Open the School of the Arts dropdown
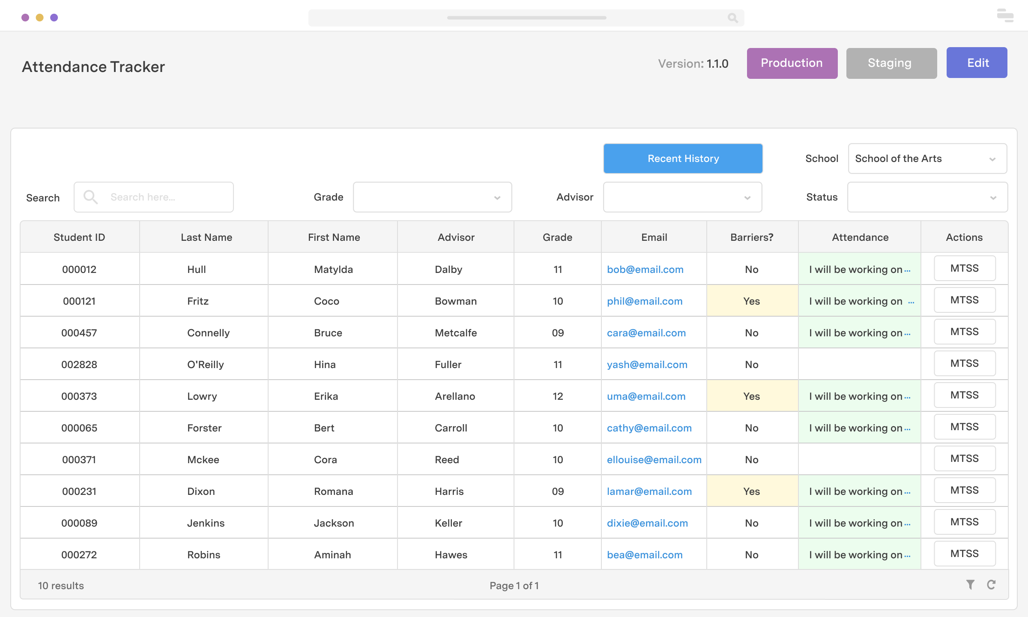 [927, 159]
